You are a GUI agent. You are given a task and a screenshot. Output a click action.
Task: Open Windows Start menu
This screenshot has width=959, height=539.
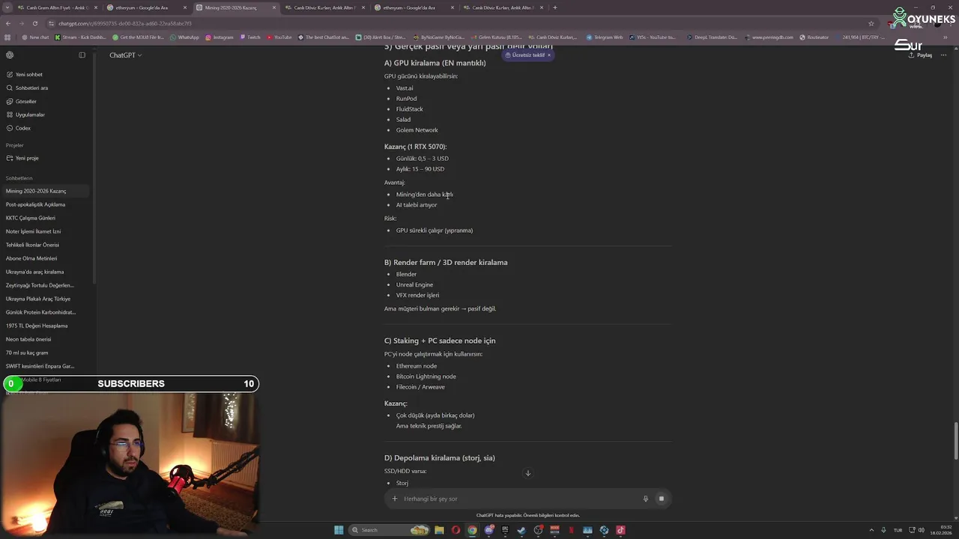[x=339, y=530]
